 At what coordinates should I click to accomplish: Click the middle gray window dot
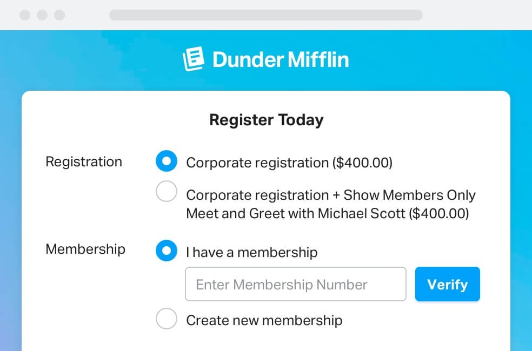point(42,15)
